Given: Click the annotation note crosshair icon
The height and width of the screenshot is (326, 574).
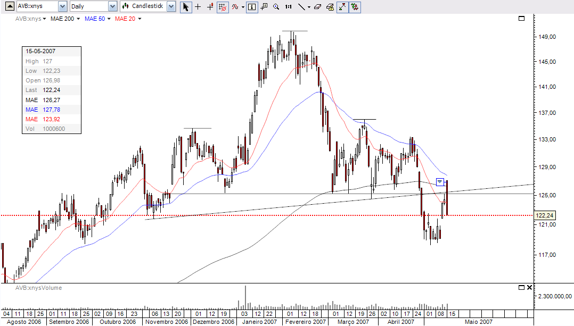Looking at the screenshot, I should (264, 6).
